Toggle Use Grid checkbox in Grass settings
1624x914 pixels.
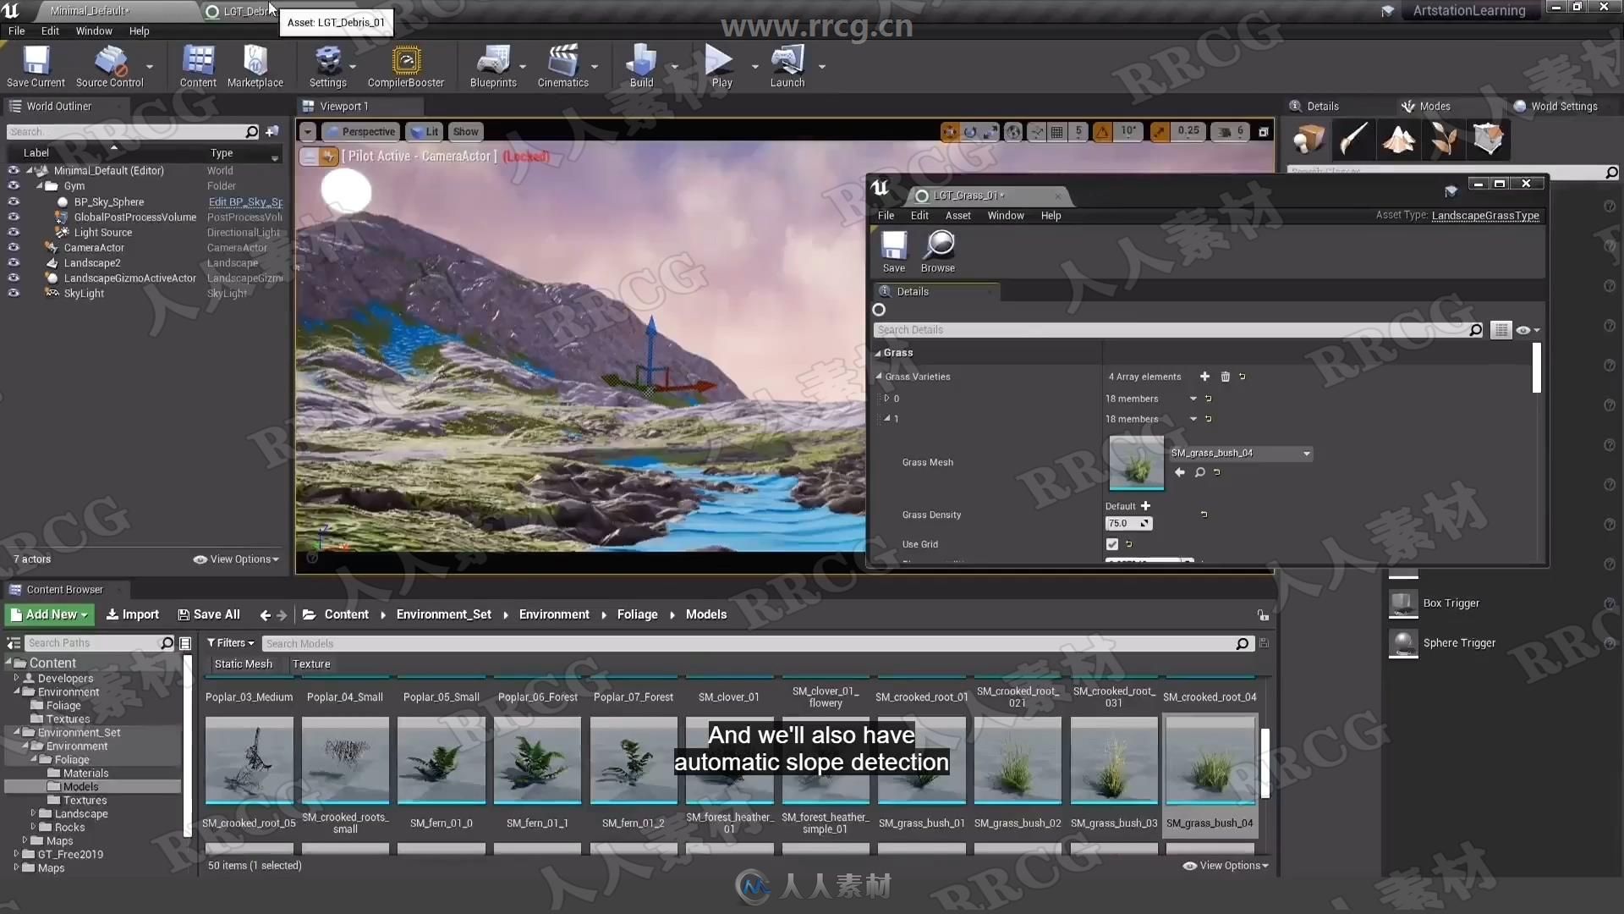tap(1111, 543)
